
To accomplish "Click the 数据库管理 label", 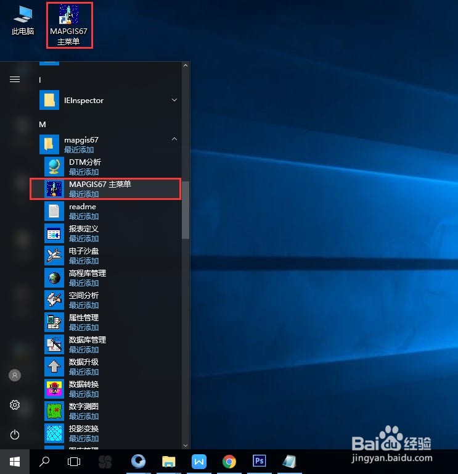I will [88, 340].
